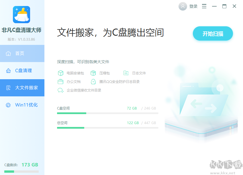
Task: Click the C盘剩余 progress bar at bottom
Action: tap(21, 171)
